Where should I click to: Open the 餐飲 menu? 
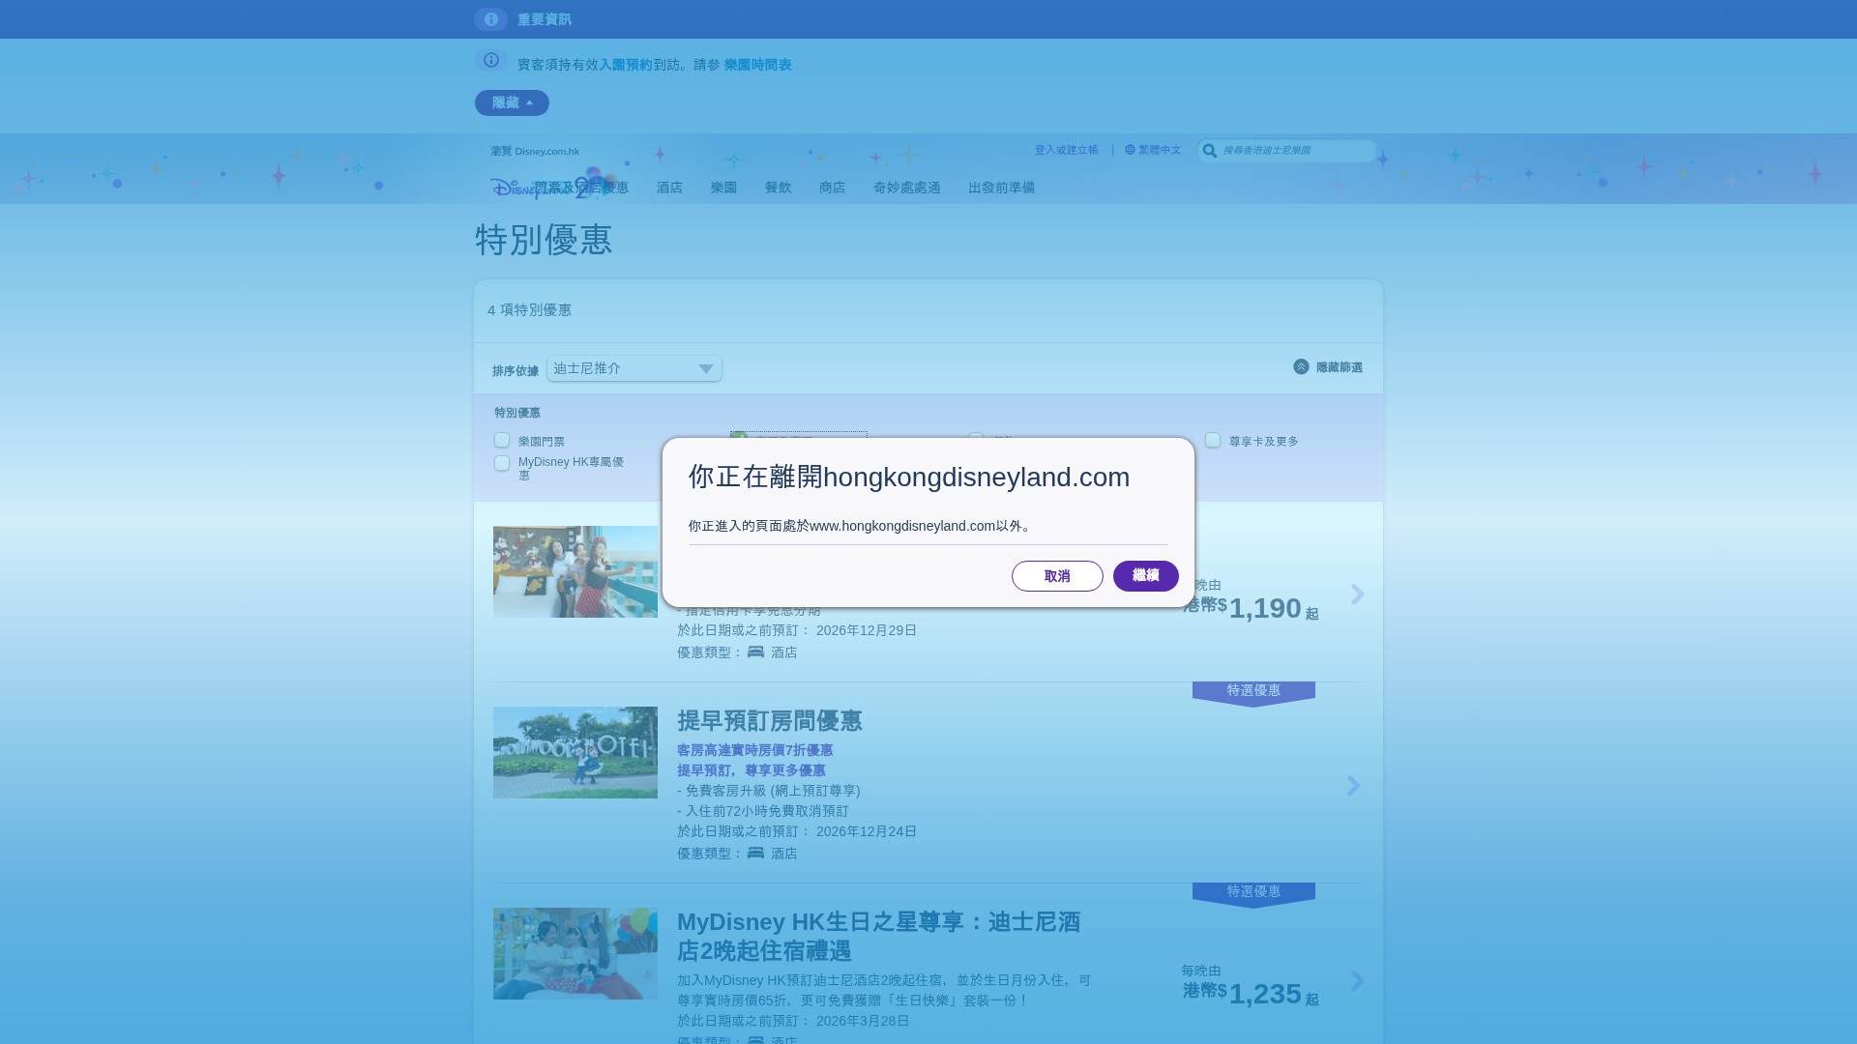coord(778,188)
